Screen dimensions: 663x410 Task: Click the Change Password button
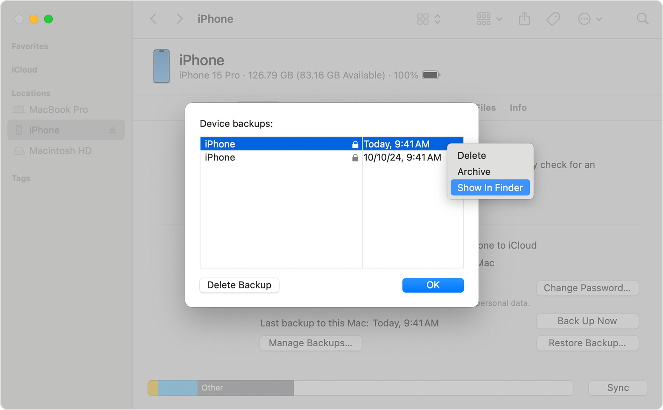point(587,288)
